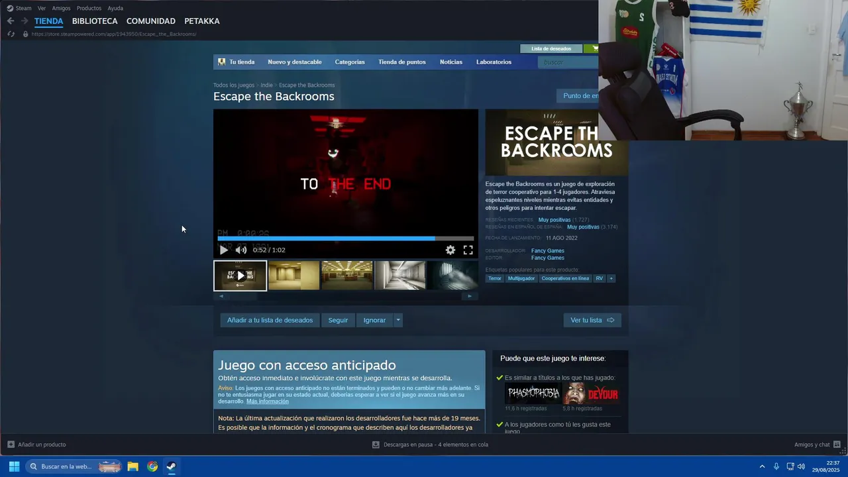Go back with the Steam back arrow

pos(11,21)
